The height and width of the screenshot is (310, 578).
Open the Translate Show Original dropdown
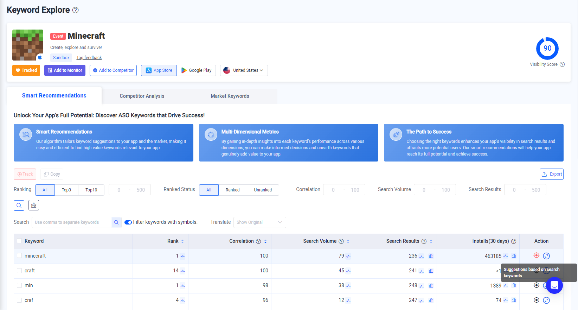click(260, 222)
